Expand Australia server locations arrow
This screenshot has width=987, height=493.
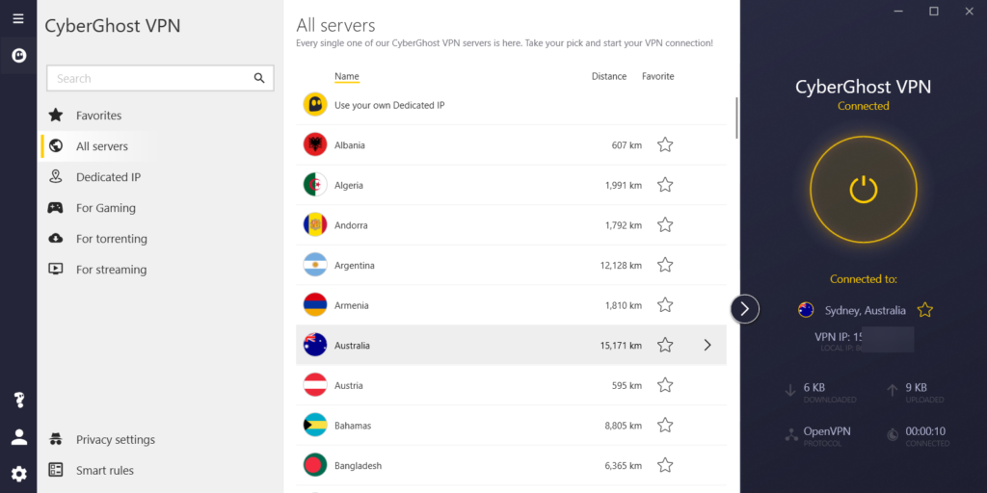pos(707,345)
